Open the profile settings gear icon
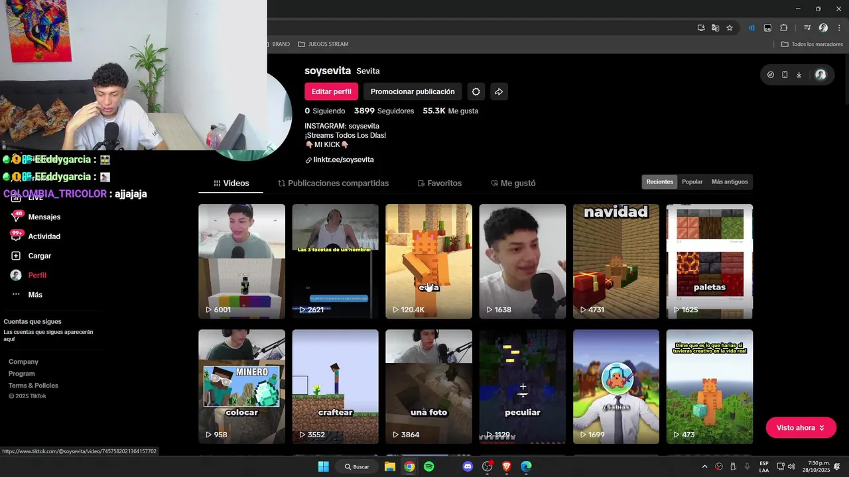Image resolution: width=849 pixels, height=477 pixels. (476, 91)
